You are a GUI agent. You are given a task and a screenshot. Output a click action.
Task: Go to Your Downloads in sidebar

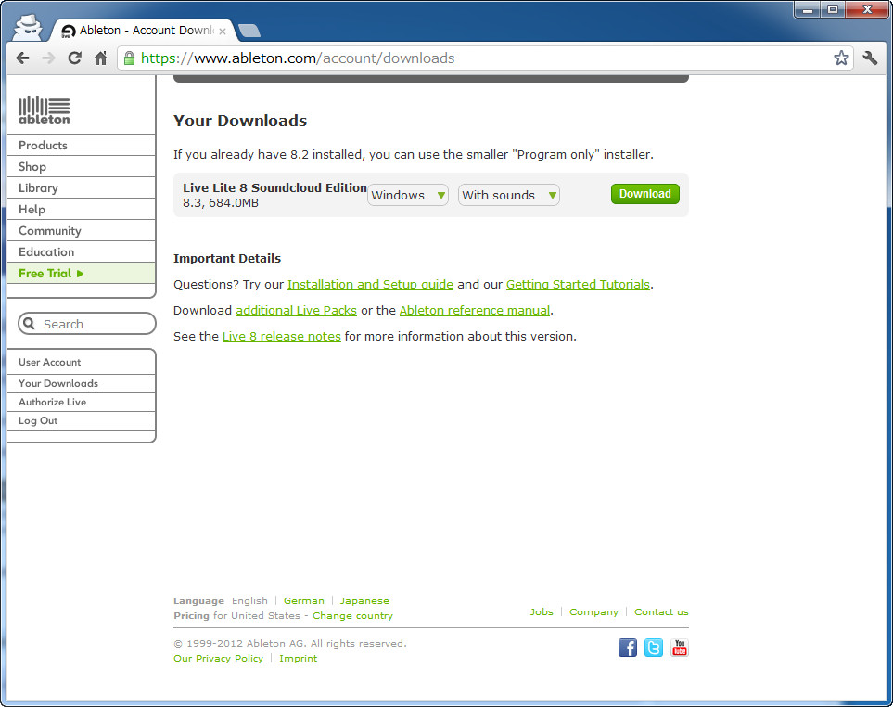81,383
